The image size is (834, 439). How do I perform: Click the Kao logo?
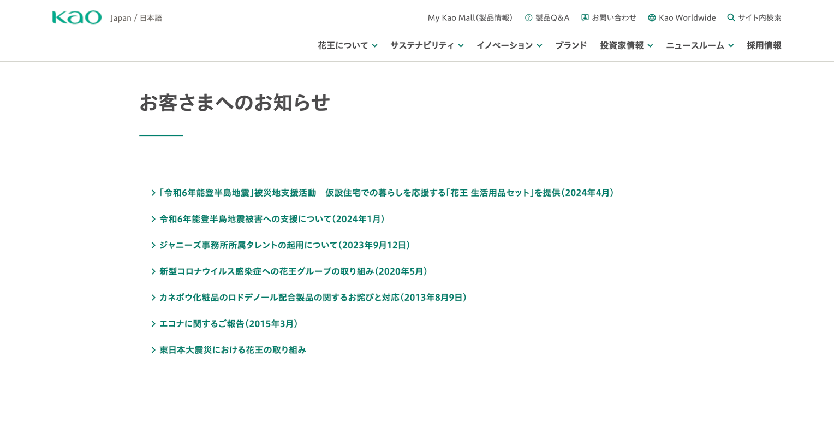click(x=76, y=17)
